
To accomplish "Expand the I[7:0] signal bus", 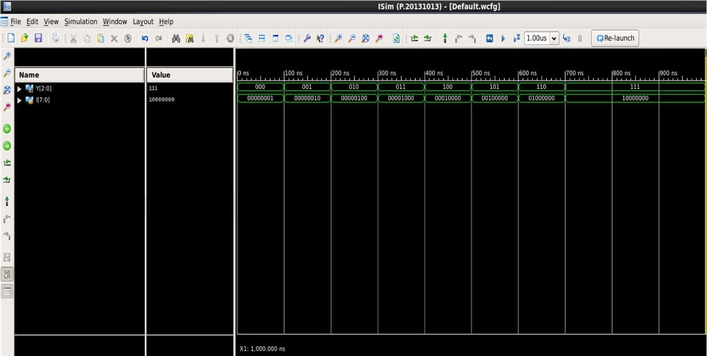I will (x=20, y=100).
